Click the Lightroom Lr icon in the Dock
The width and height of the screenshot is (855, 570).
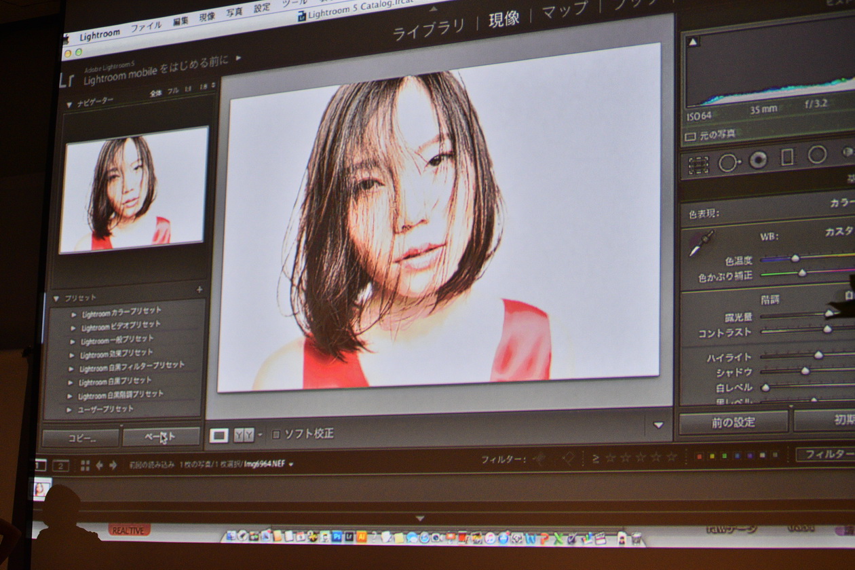(x=348, y=537)
